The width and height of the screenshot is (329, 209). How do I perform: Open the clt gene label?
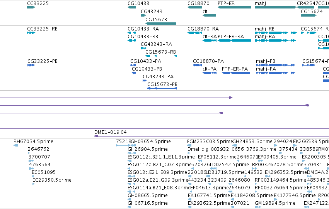pos(205,11)
